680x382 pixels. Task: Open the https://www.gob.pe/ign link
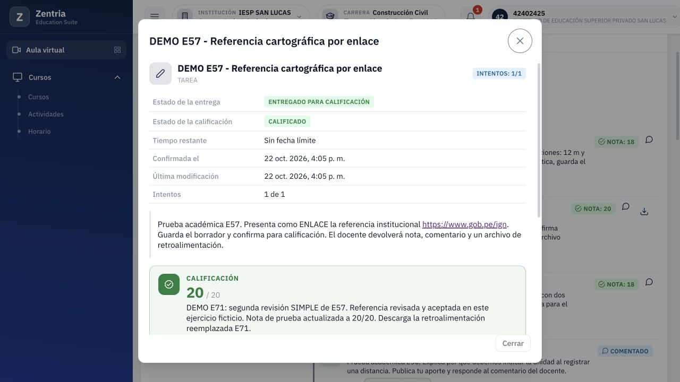coord(464,224)
